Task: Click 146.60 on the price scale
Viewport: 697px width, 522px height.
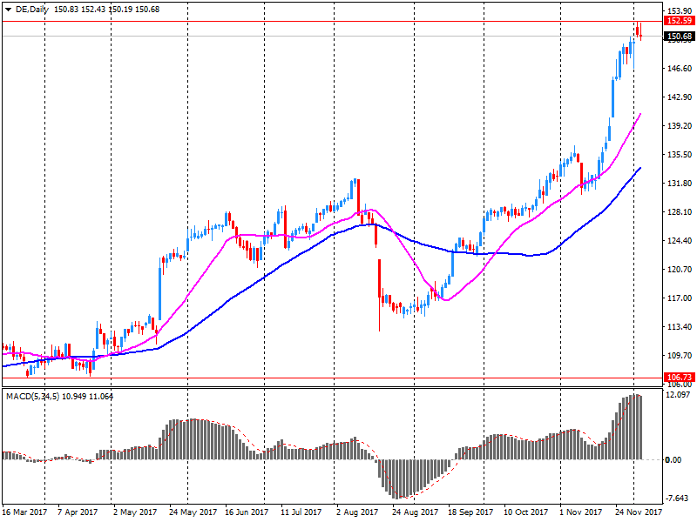Action: pyautogui.click(x=678, y=68)
